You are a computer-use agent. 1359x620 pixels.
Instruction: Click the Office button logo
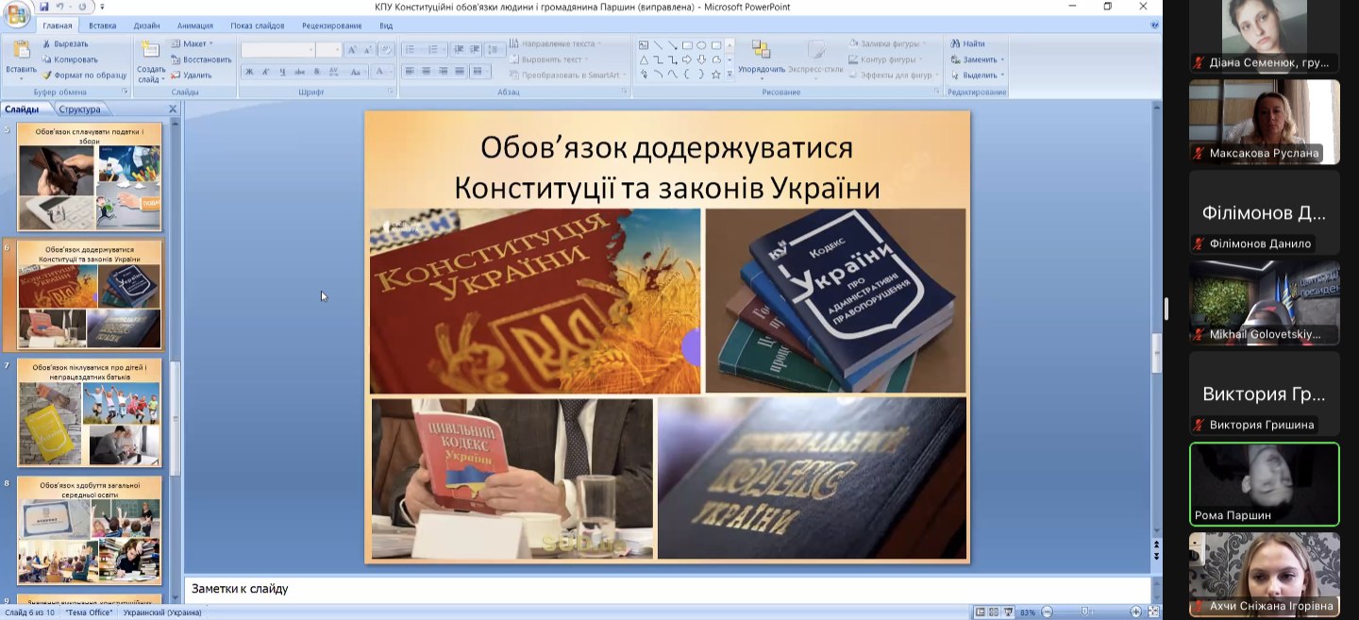[x=16, y=16]
